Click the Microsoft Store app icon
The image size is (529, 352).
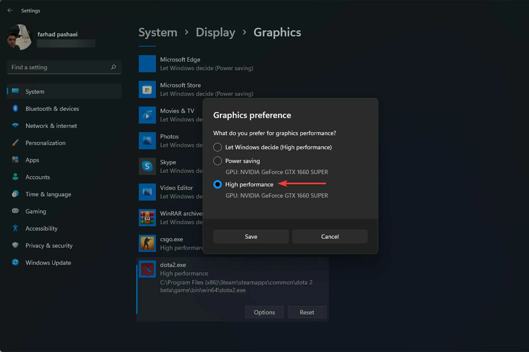147,89
